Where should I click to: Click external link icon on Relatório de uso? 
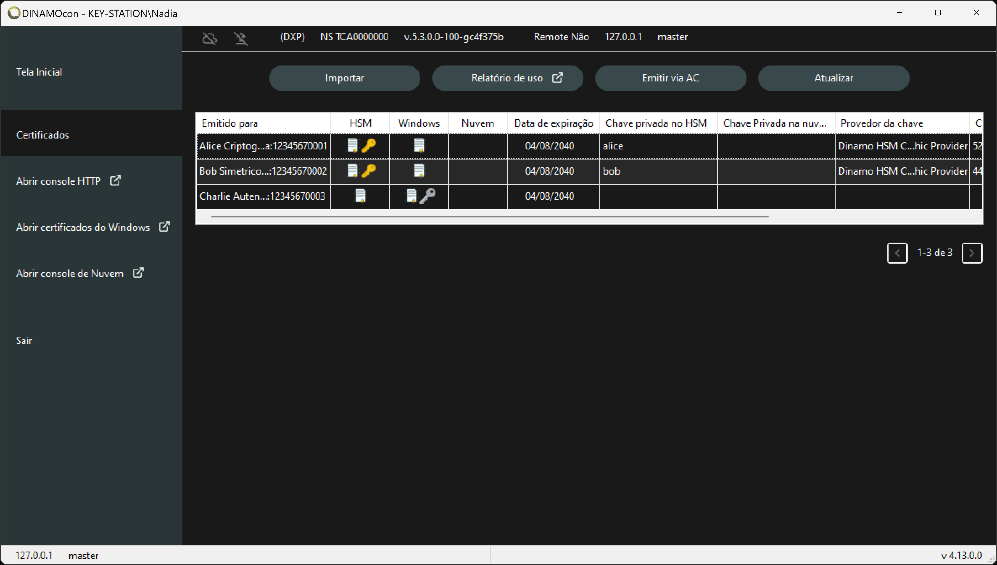tap(558, 78)
